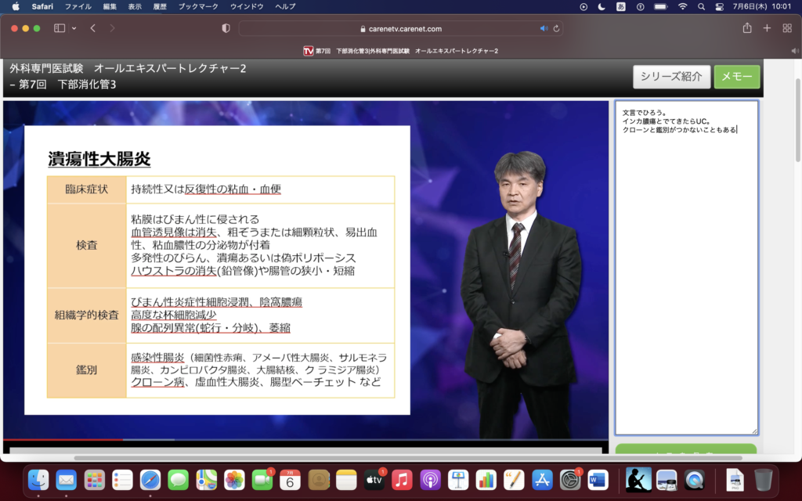Open the あ input source menu
The image size is (802, 501).
pyautogui.click(x=621, y=6)
